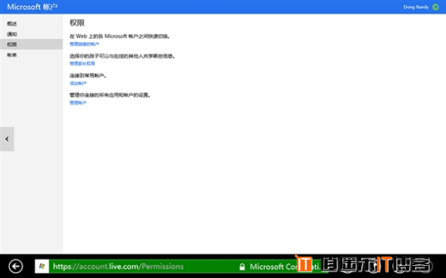446x278 pixels.
Task: Open the 管理链接的帐户 link
Action: (x=84, y=44)
